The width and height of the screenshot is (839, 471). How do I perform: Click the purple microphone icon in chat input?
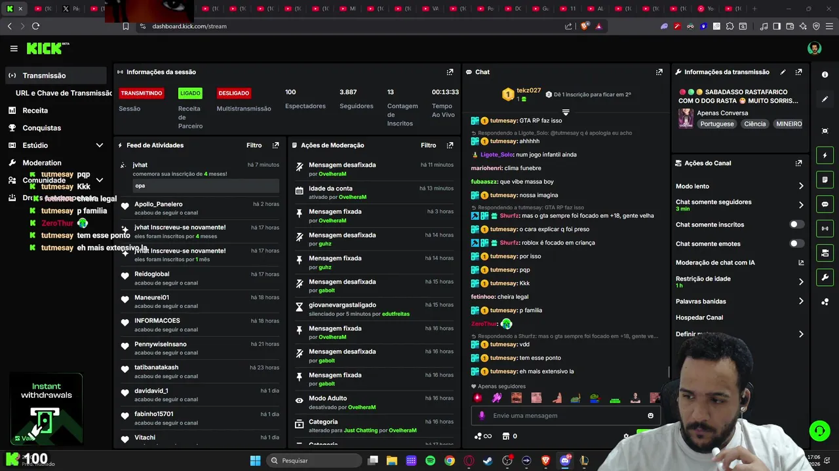pos(482,415)
